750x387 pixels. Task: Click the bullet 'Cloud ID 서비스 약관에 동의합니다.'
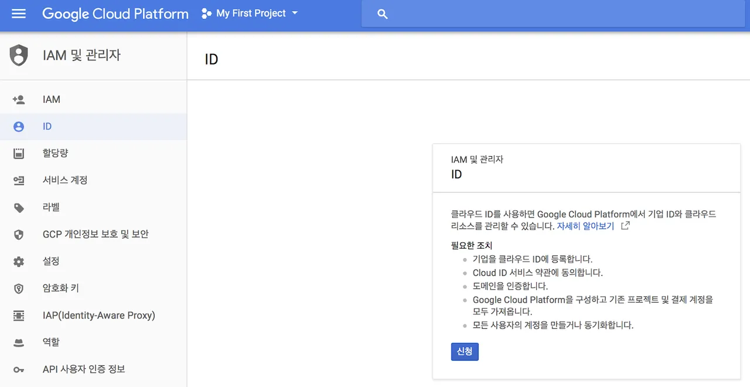pyautogui.click(x=537, y=273)
